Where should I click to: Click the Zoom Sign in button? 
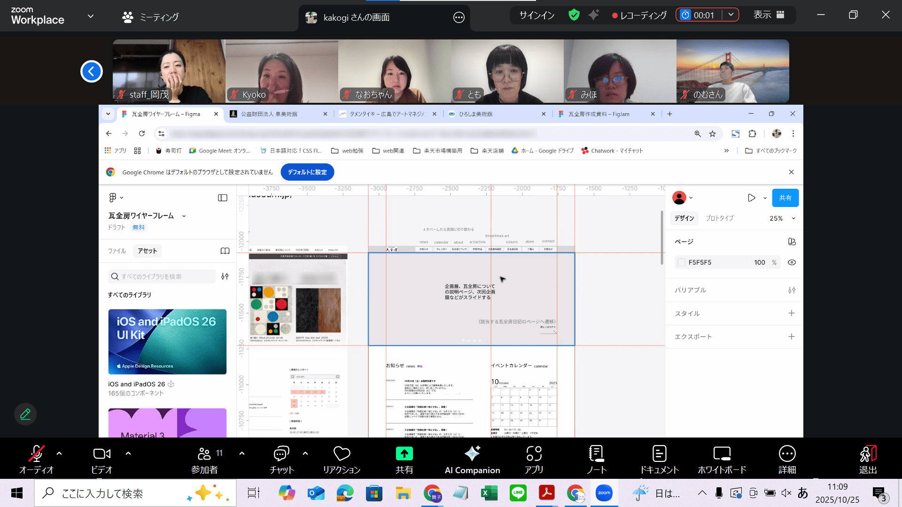click(x=537, y=15)
